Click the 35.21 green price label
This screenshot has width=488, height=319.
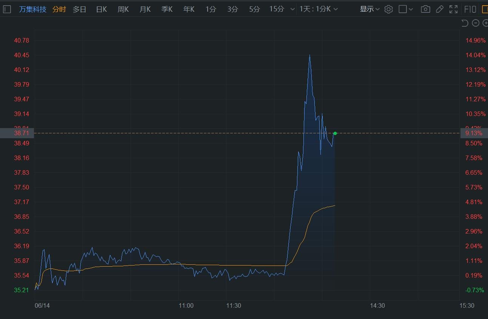(22, 290)
